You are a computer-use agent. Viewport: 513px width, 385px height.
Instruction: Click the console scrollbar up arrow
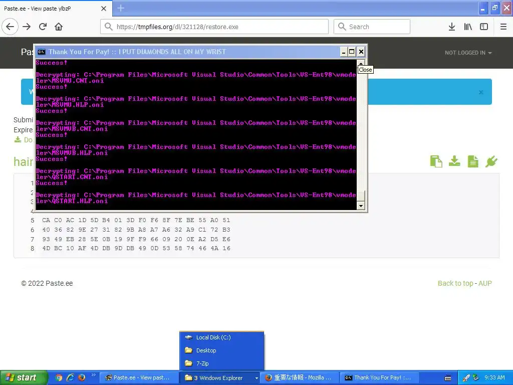361,63
